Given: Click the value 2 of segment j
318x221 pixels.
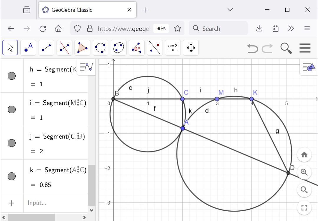Looking at the screenshot, I should pos(42,151).
